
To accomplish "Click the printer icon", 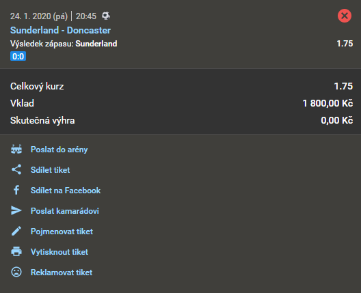I will pos(16,251).
